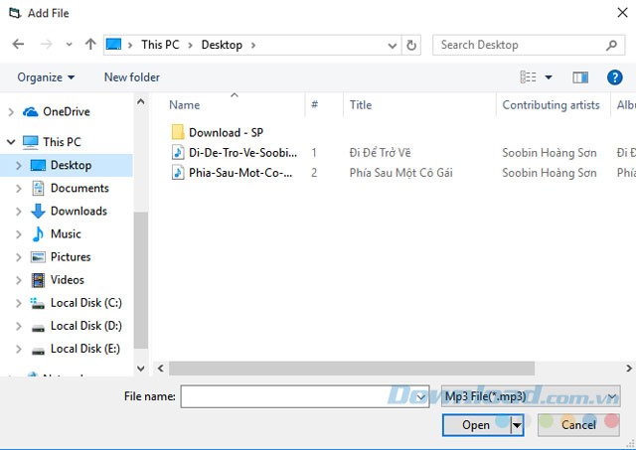Select the Download - SP folder
Screen dimensions: 636x450
point(218,132)
